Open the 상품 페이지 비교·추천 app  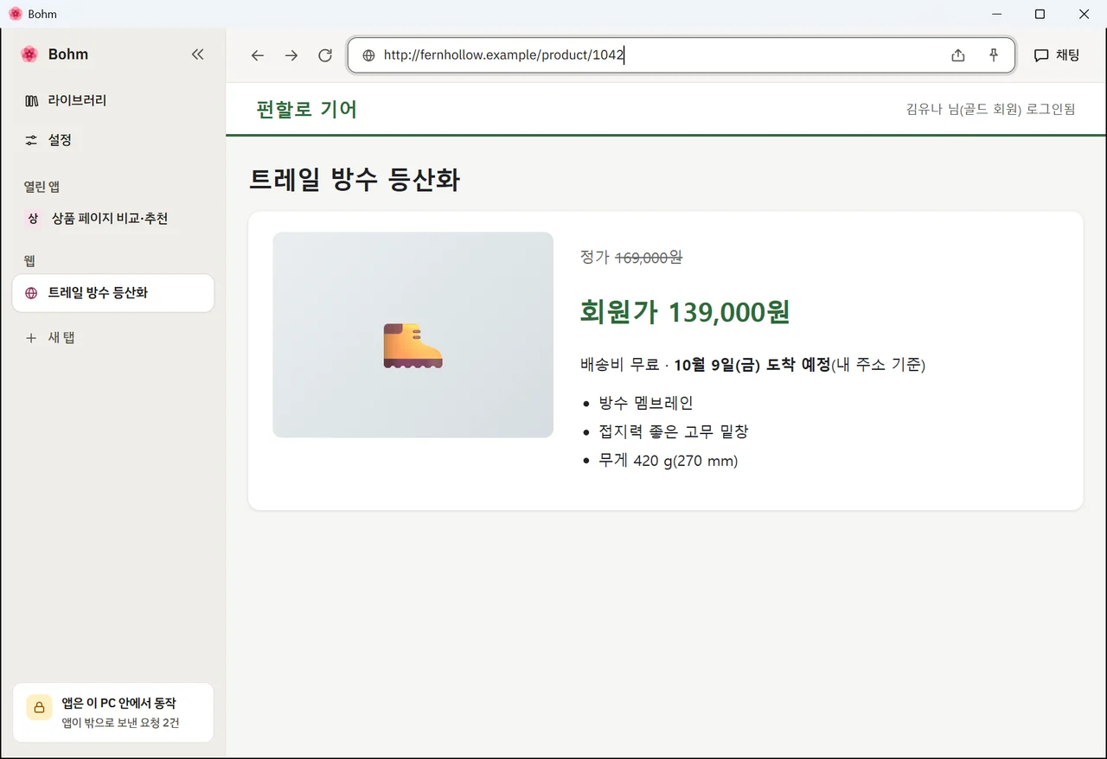113,219
